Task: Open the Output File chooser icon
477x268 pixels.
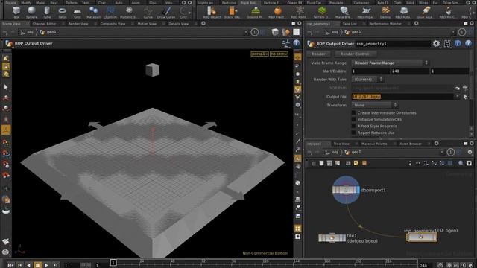Action: tap(465, 97)
